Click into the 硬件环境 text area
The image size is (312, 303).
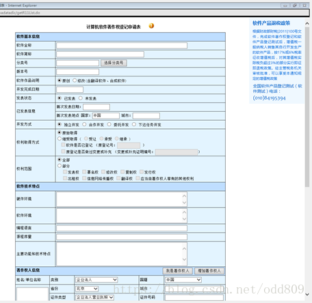pos(122,199)
